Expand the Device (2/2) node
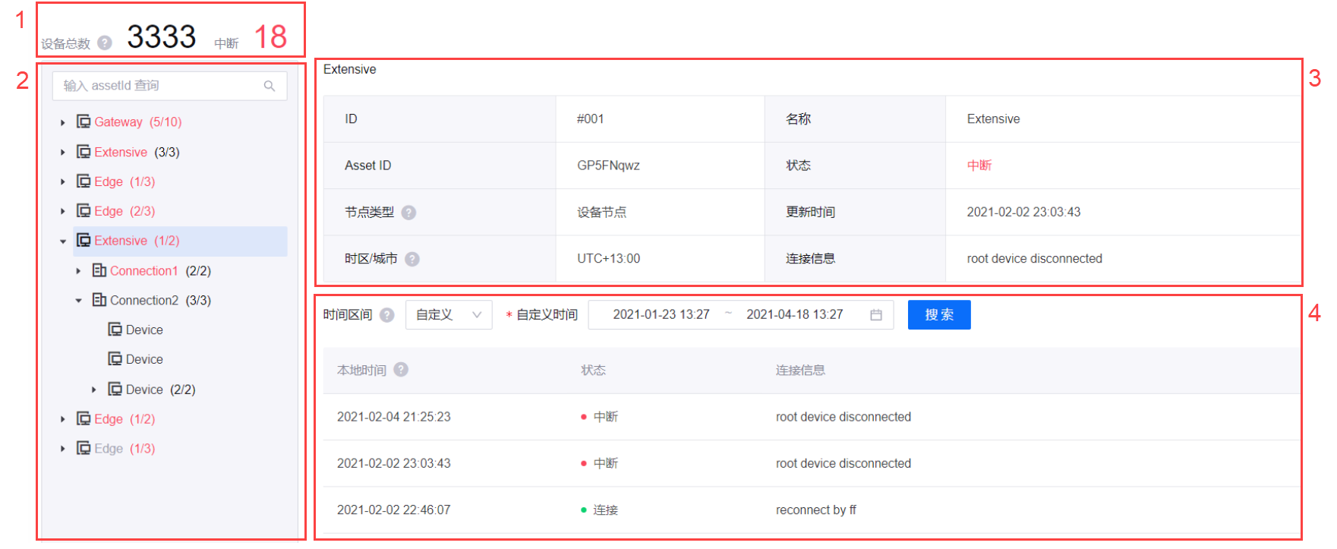The height and width of the screenshot is (549, 1337). (94, 390)
